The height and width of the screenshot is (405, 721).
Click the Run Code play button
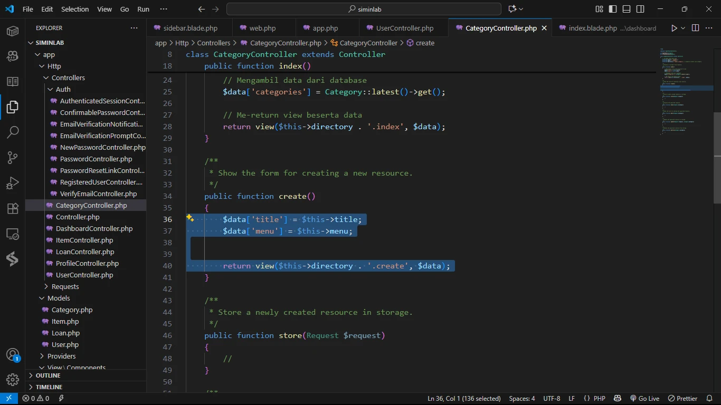[x=674, y=28]
